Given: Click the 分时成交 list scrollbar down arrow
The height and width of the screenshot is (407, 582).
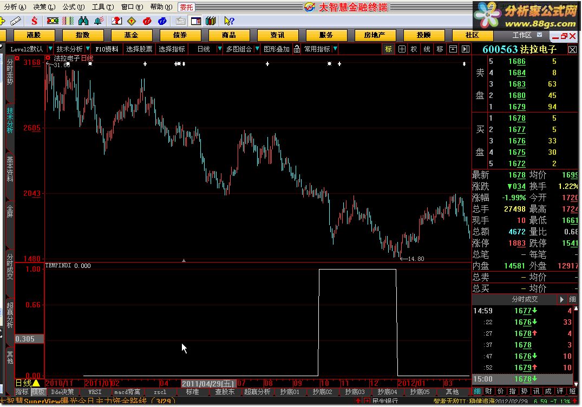Looking at the screenshot, I should point(576,384).
